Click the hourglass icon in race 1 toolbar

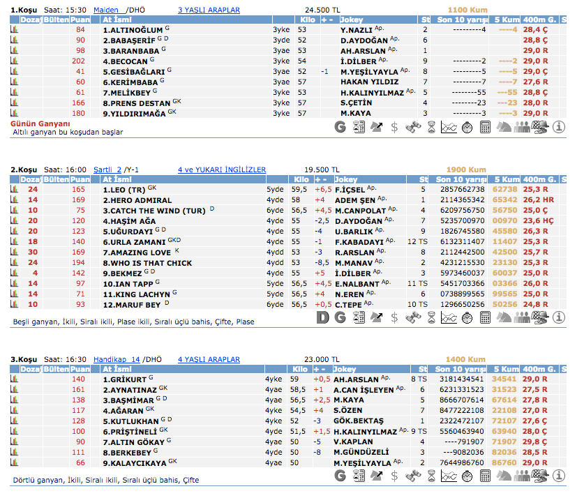tap(431, 127)
